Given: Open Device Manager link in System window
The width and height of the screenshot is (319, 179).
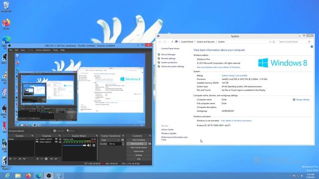Looking at the screenshot, I should click(168, 55).
